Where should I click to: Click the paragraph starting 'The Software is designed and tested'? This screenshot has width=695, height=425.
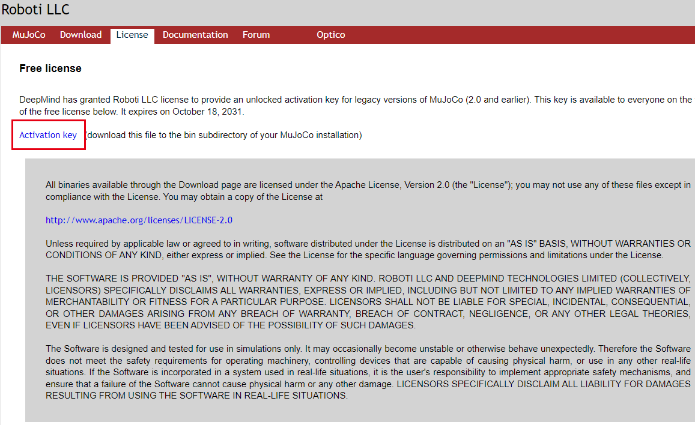coord(368,372)
